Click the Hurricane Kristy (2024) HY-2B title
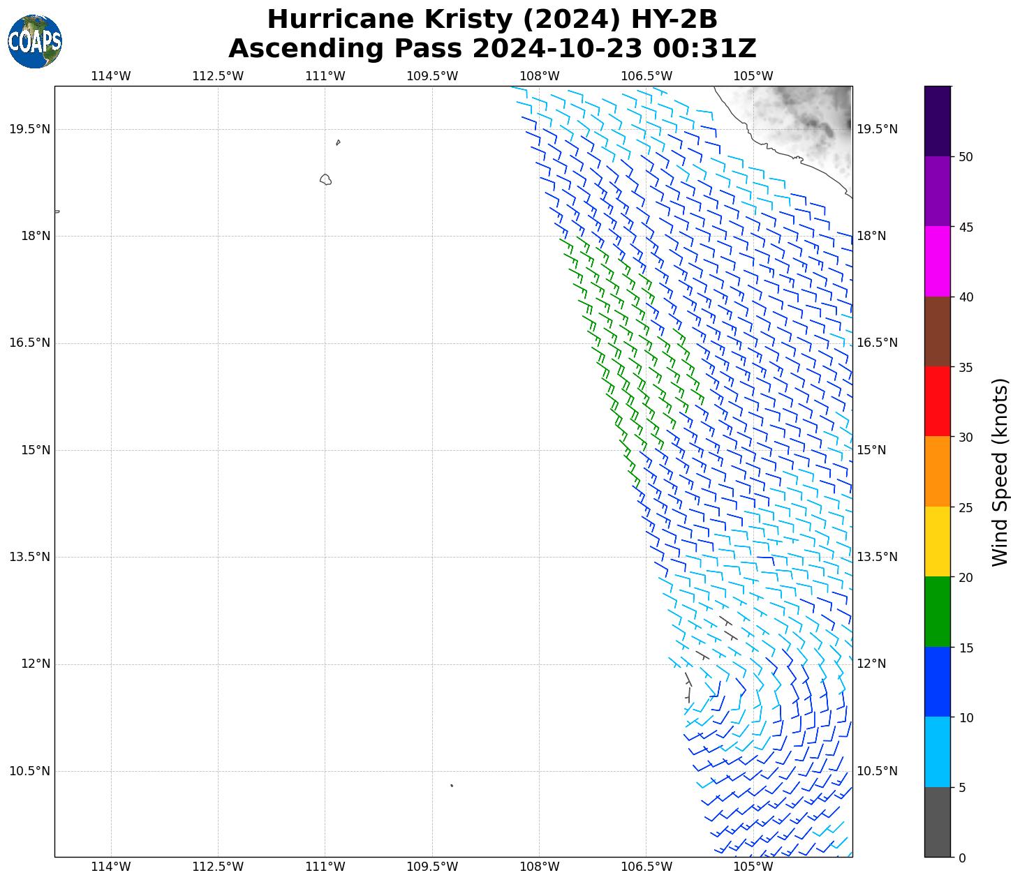 [x=491, y=19]
